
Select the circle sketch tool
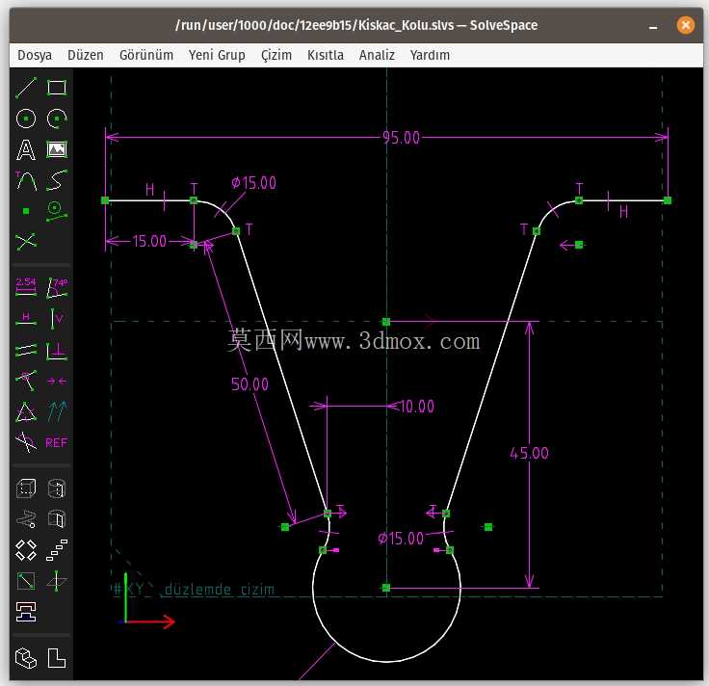[x=26, y=119]
